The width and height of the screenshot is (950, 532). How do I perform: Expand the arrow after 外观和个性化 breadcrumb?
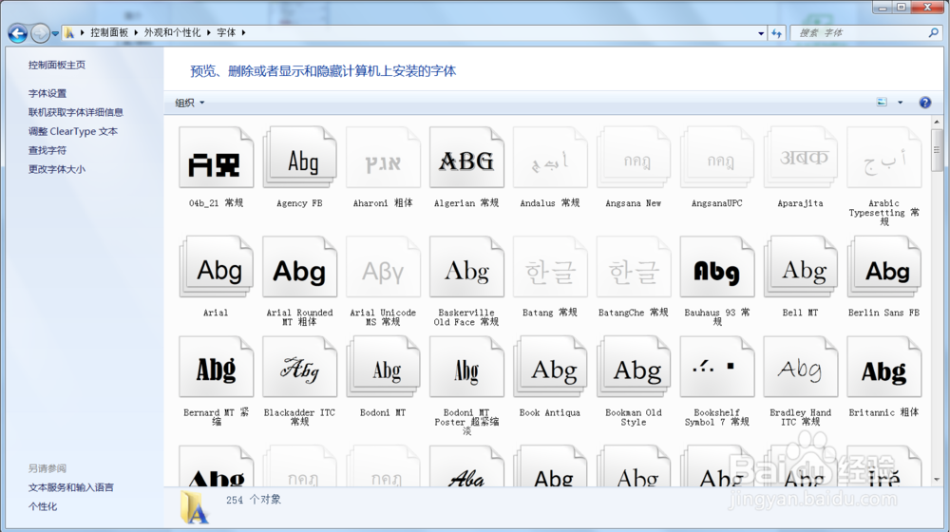pos(208,32)
